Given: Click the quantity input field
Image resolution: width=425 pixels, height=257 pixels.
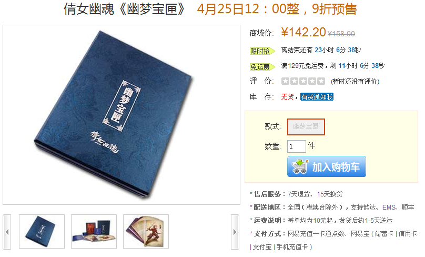Looking at the screenshot, I should coord(297,146).
